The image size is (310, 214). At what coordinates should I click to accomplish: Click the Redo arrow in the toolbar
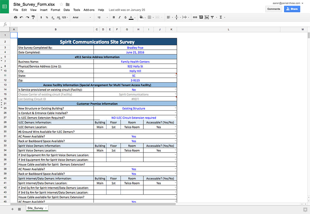click(27, 17)
